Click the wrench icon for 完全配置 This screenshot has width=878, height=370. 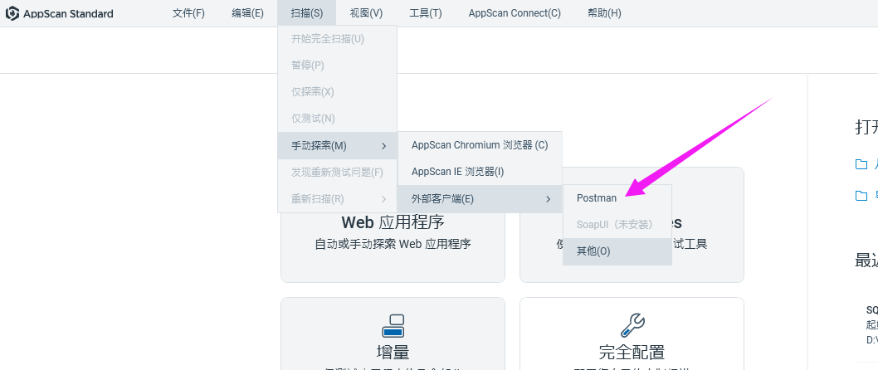632,324
